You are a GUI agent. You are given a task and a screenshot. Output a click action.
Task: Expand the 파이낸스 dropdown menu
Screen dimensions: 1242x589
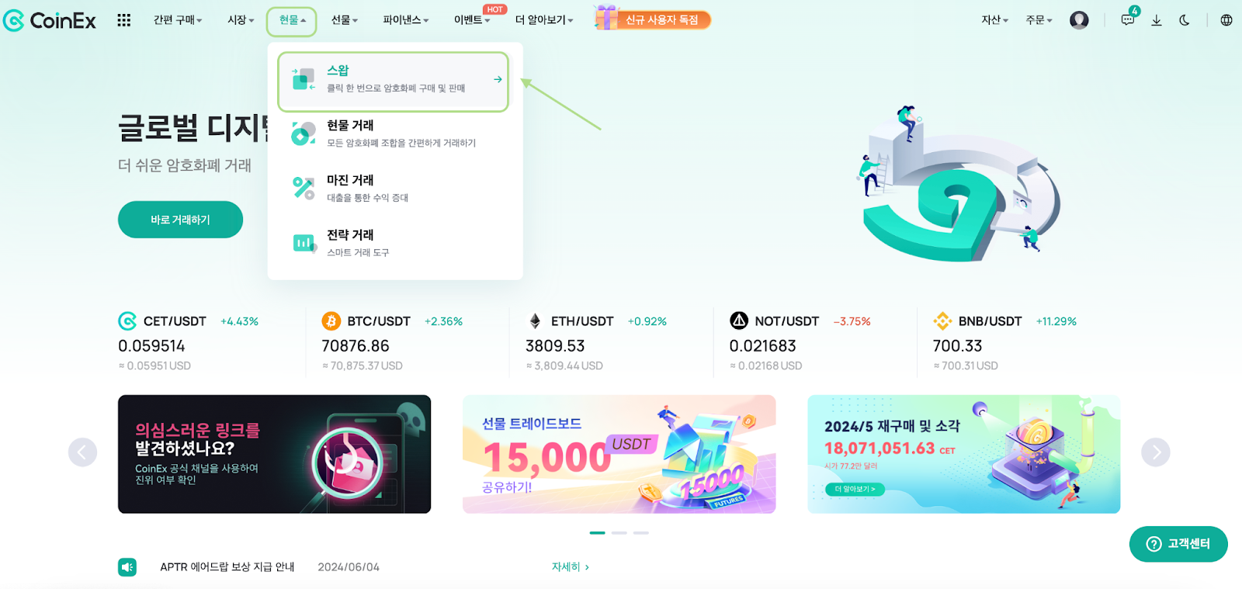click(406, 20)
